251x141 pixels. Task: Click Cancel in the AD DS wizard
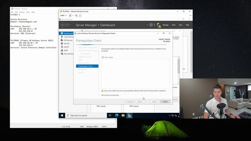[165, 102]
